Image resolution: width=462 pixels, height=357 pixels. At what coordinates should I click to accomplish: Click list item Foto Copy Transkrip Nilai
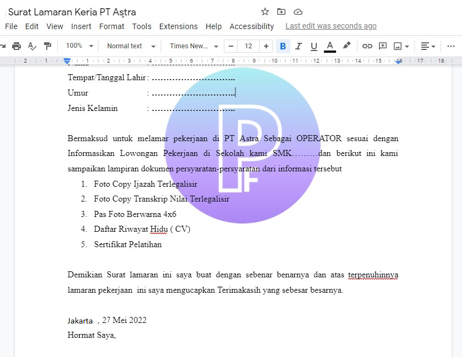[x=162, y=199]
